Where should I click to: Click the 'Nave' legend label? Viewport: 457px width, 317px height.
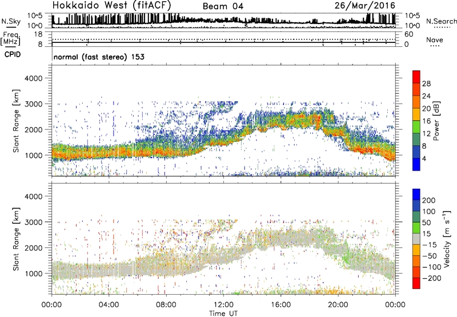tap(434, 39)
